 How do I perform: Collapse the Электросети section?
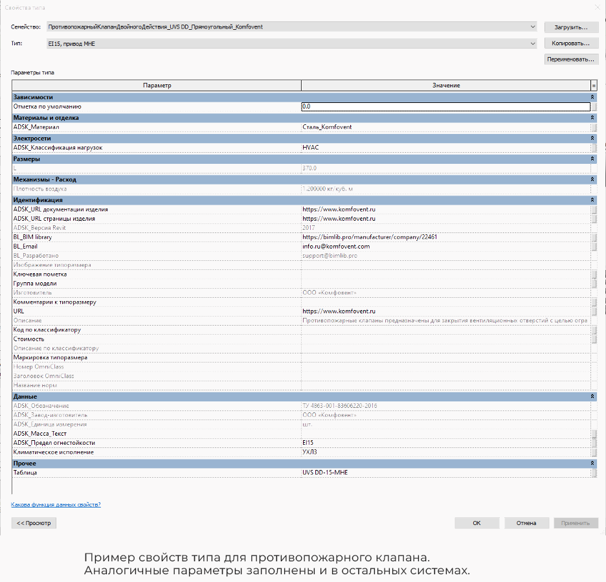click(592, 138)
